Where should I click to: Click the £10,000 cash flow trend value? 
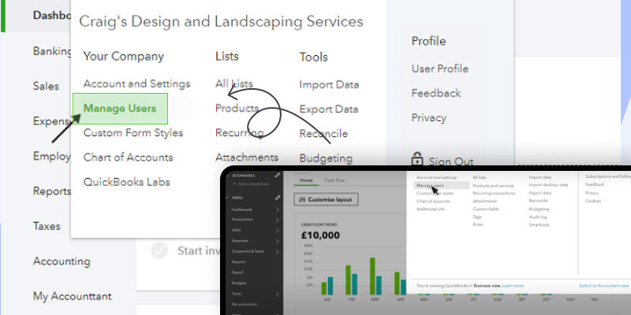[x=320, y=235]
